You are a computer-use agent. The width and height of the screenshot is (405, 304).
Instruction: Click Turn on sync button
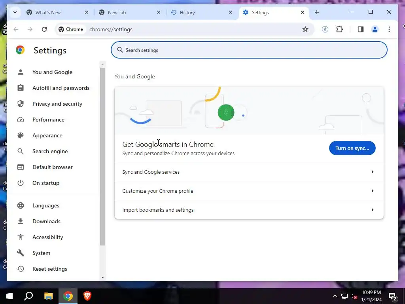coord(352,148)
